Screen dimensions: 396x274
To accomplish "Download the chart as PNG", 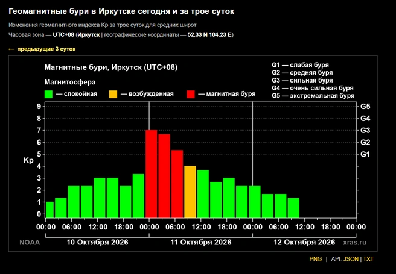I will [316, 259].
